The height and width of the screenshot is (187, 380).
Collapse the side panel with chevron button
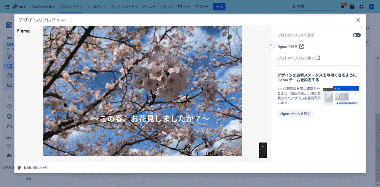tap(271, 45)
